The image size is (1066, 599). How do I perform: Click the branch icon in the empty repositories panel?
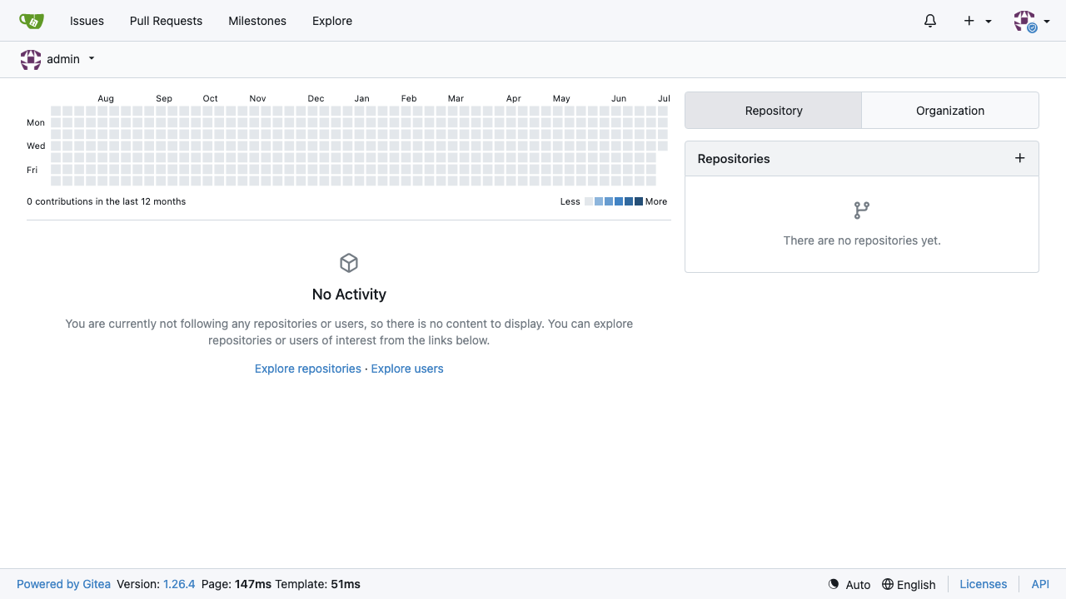pos(862,210)
